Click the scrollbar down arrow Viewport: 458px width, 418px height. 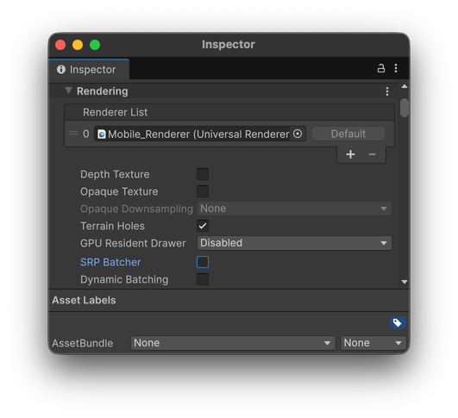point(405,282)
